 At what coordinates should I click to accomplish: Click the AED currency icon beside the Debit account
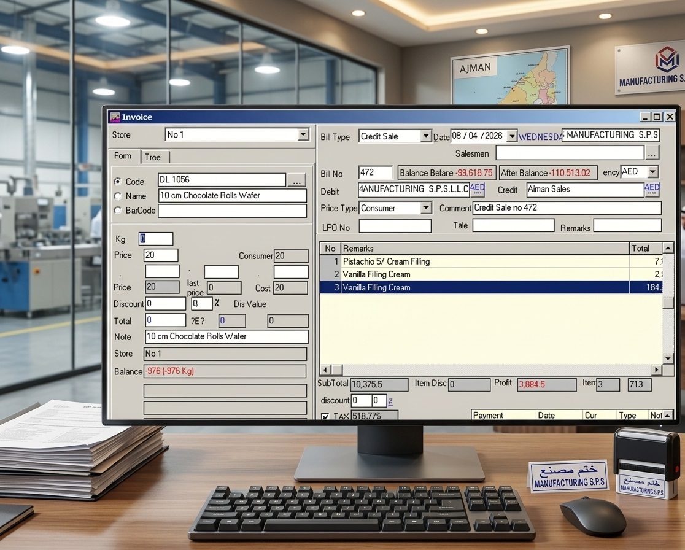pyautogui.click(x=476, y=190)
